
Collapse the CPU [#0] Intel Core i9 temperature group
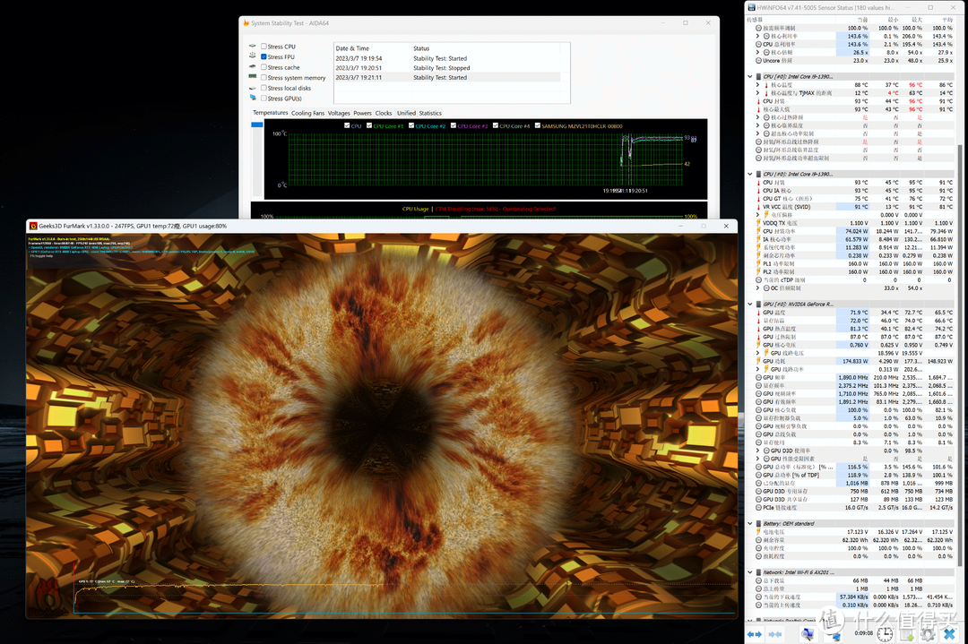coord(750,76)
